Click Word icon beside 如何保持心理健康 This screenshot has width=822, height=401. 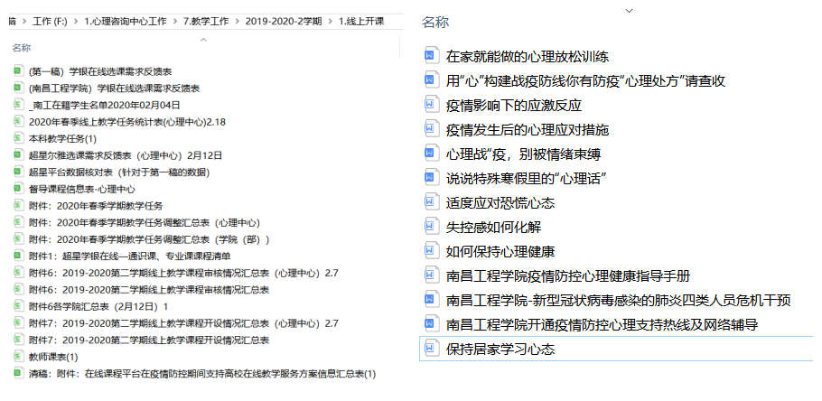(431, 251)
